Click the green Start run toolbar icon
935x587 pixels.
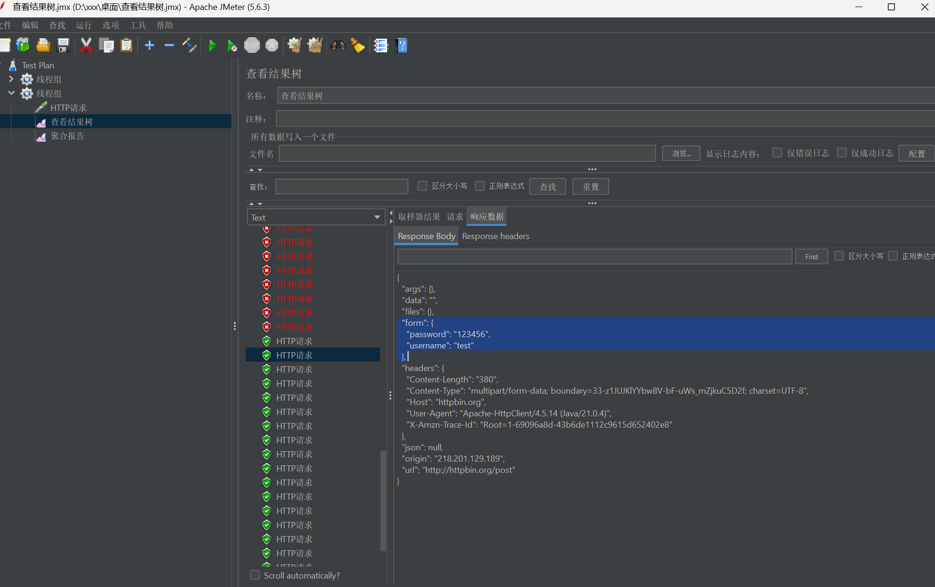tap(212, 46)
